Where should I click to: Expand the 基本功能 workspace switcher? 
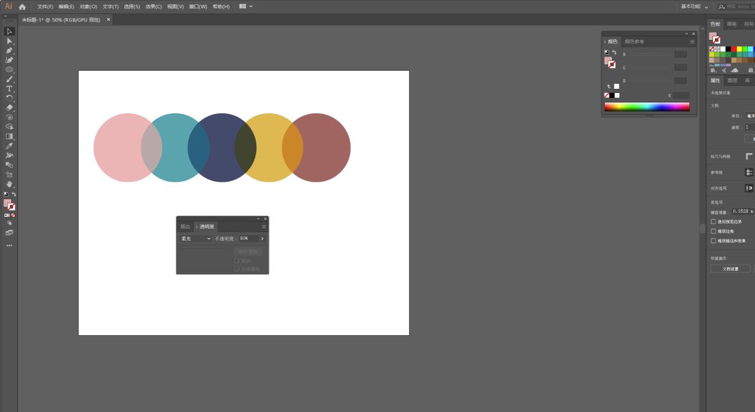coord(693,6)
